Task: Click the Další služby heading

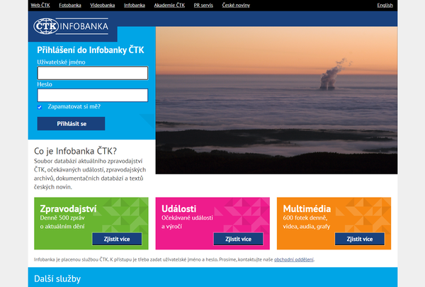Action: 57,278
